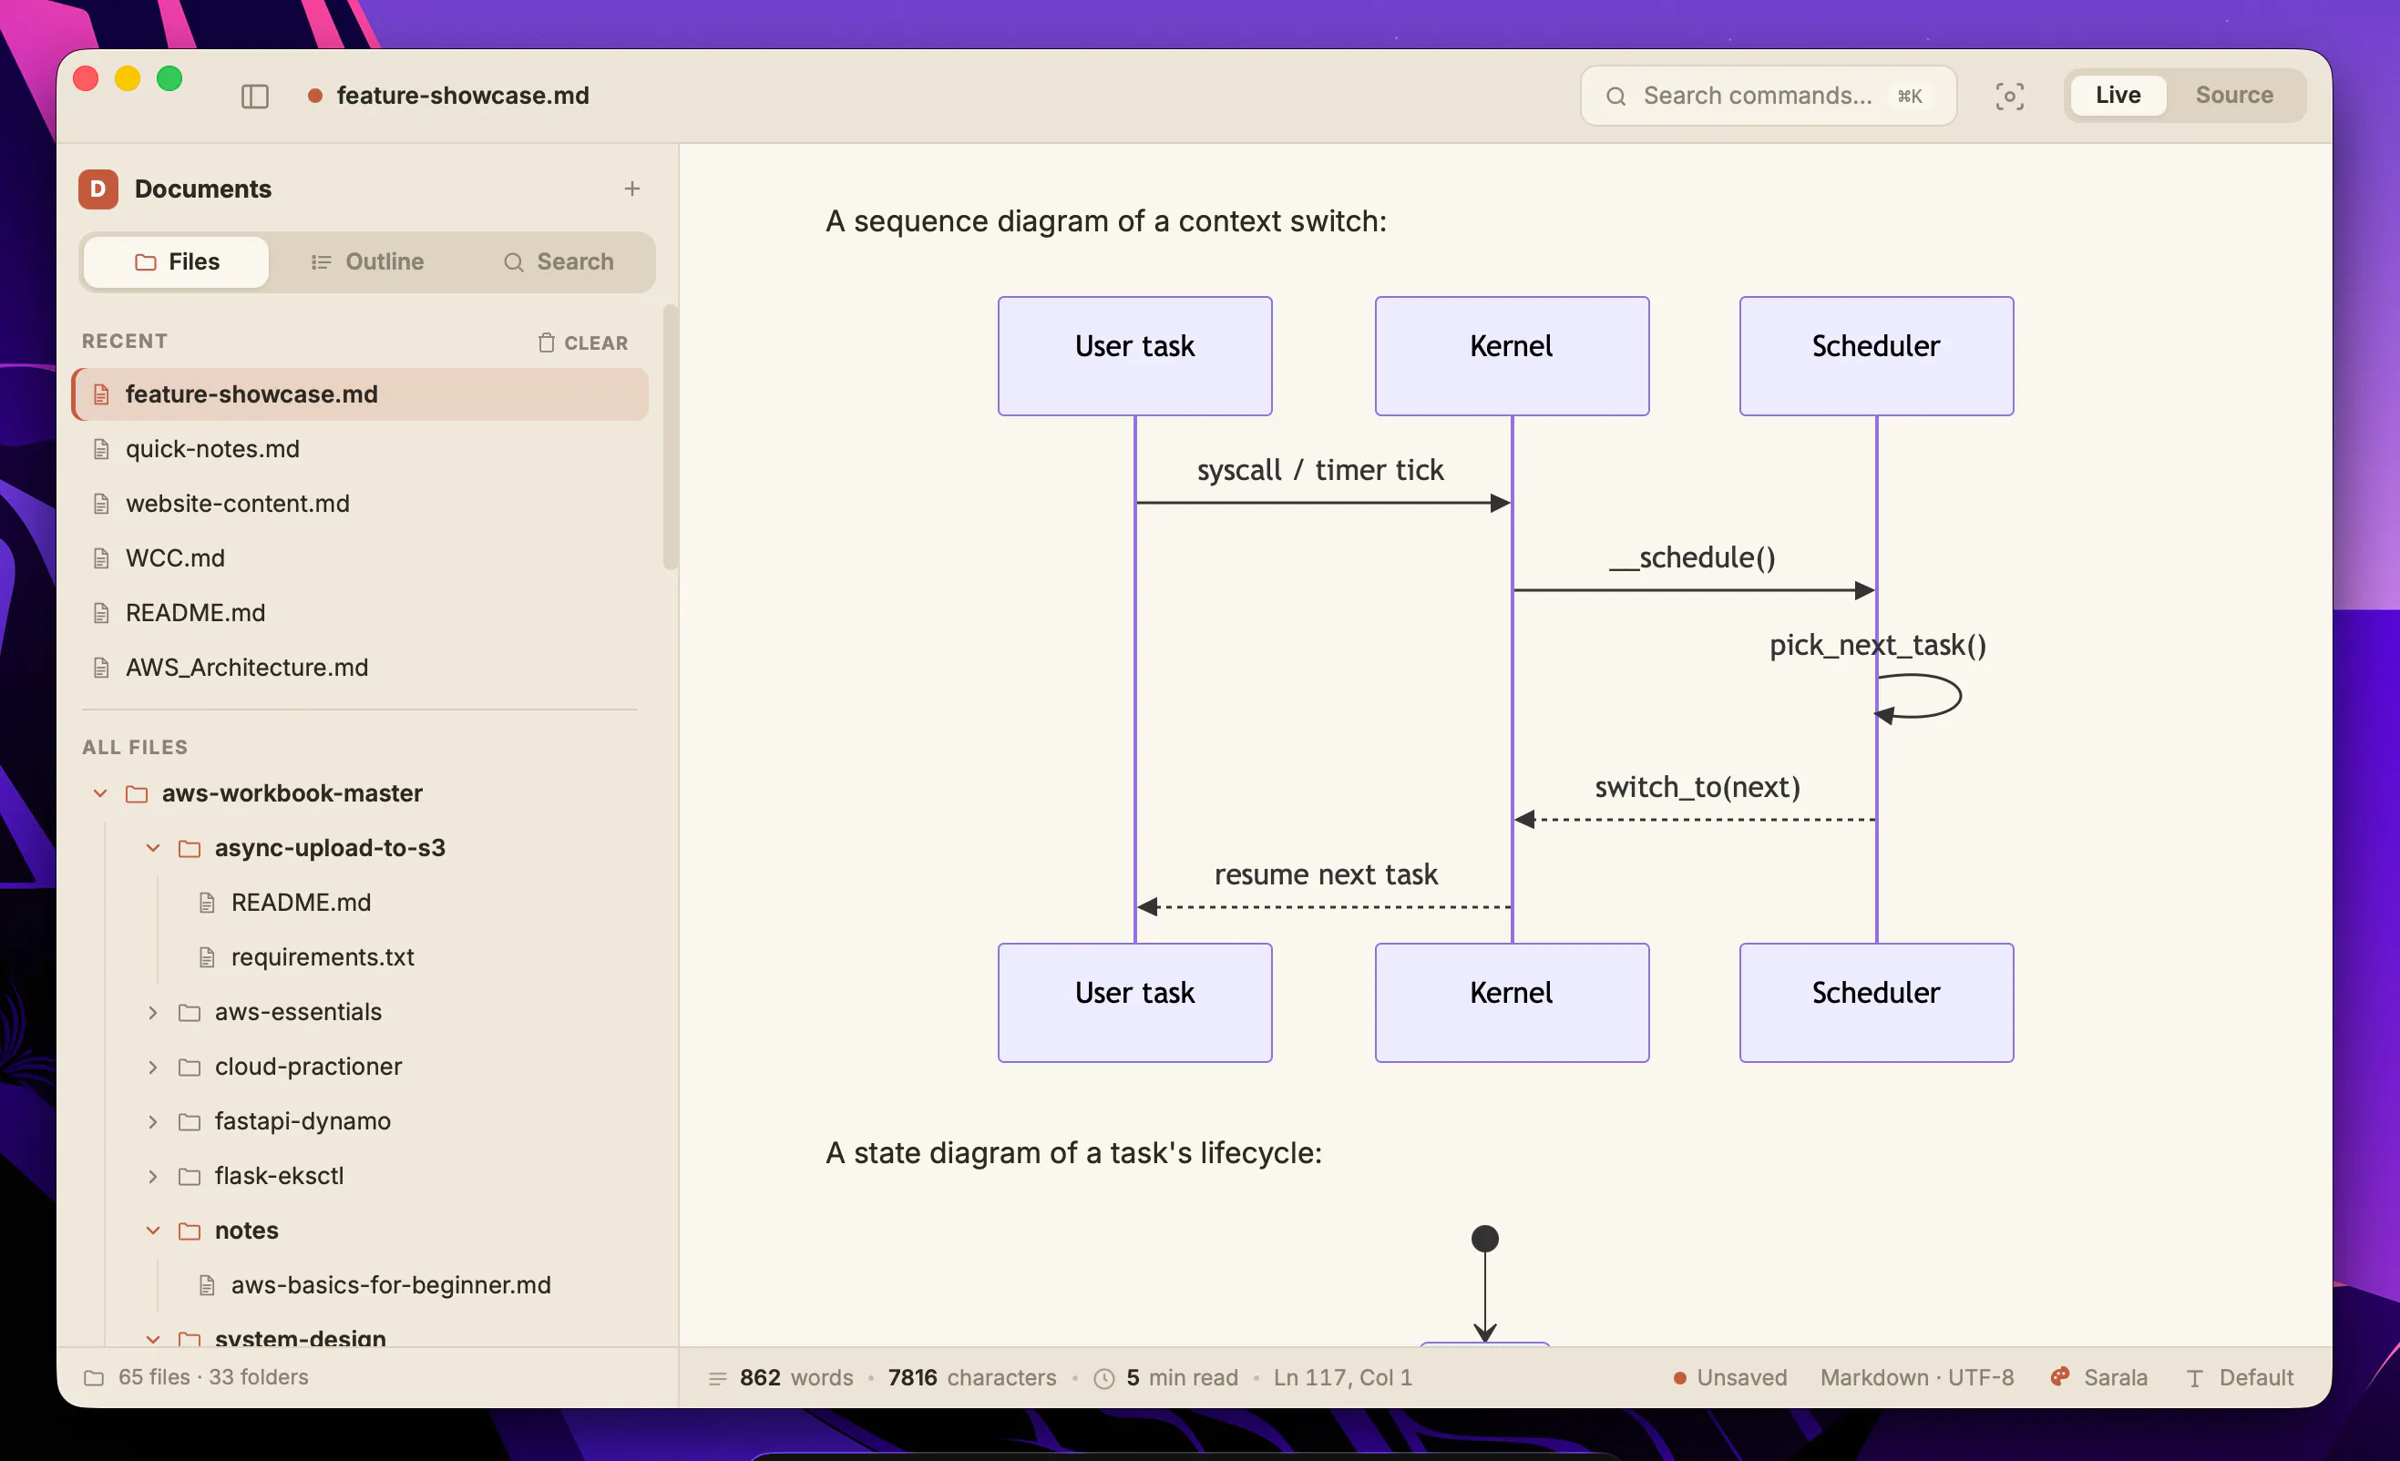The image size is (2400, 1461).
Task: Open aws-basics-for-beginner.md
Action: pos(390,1286)
